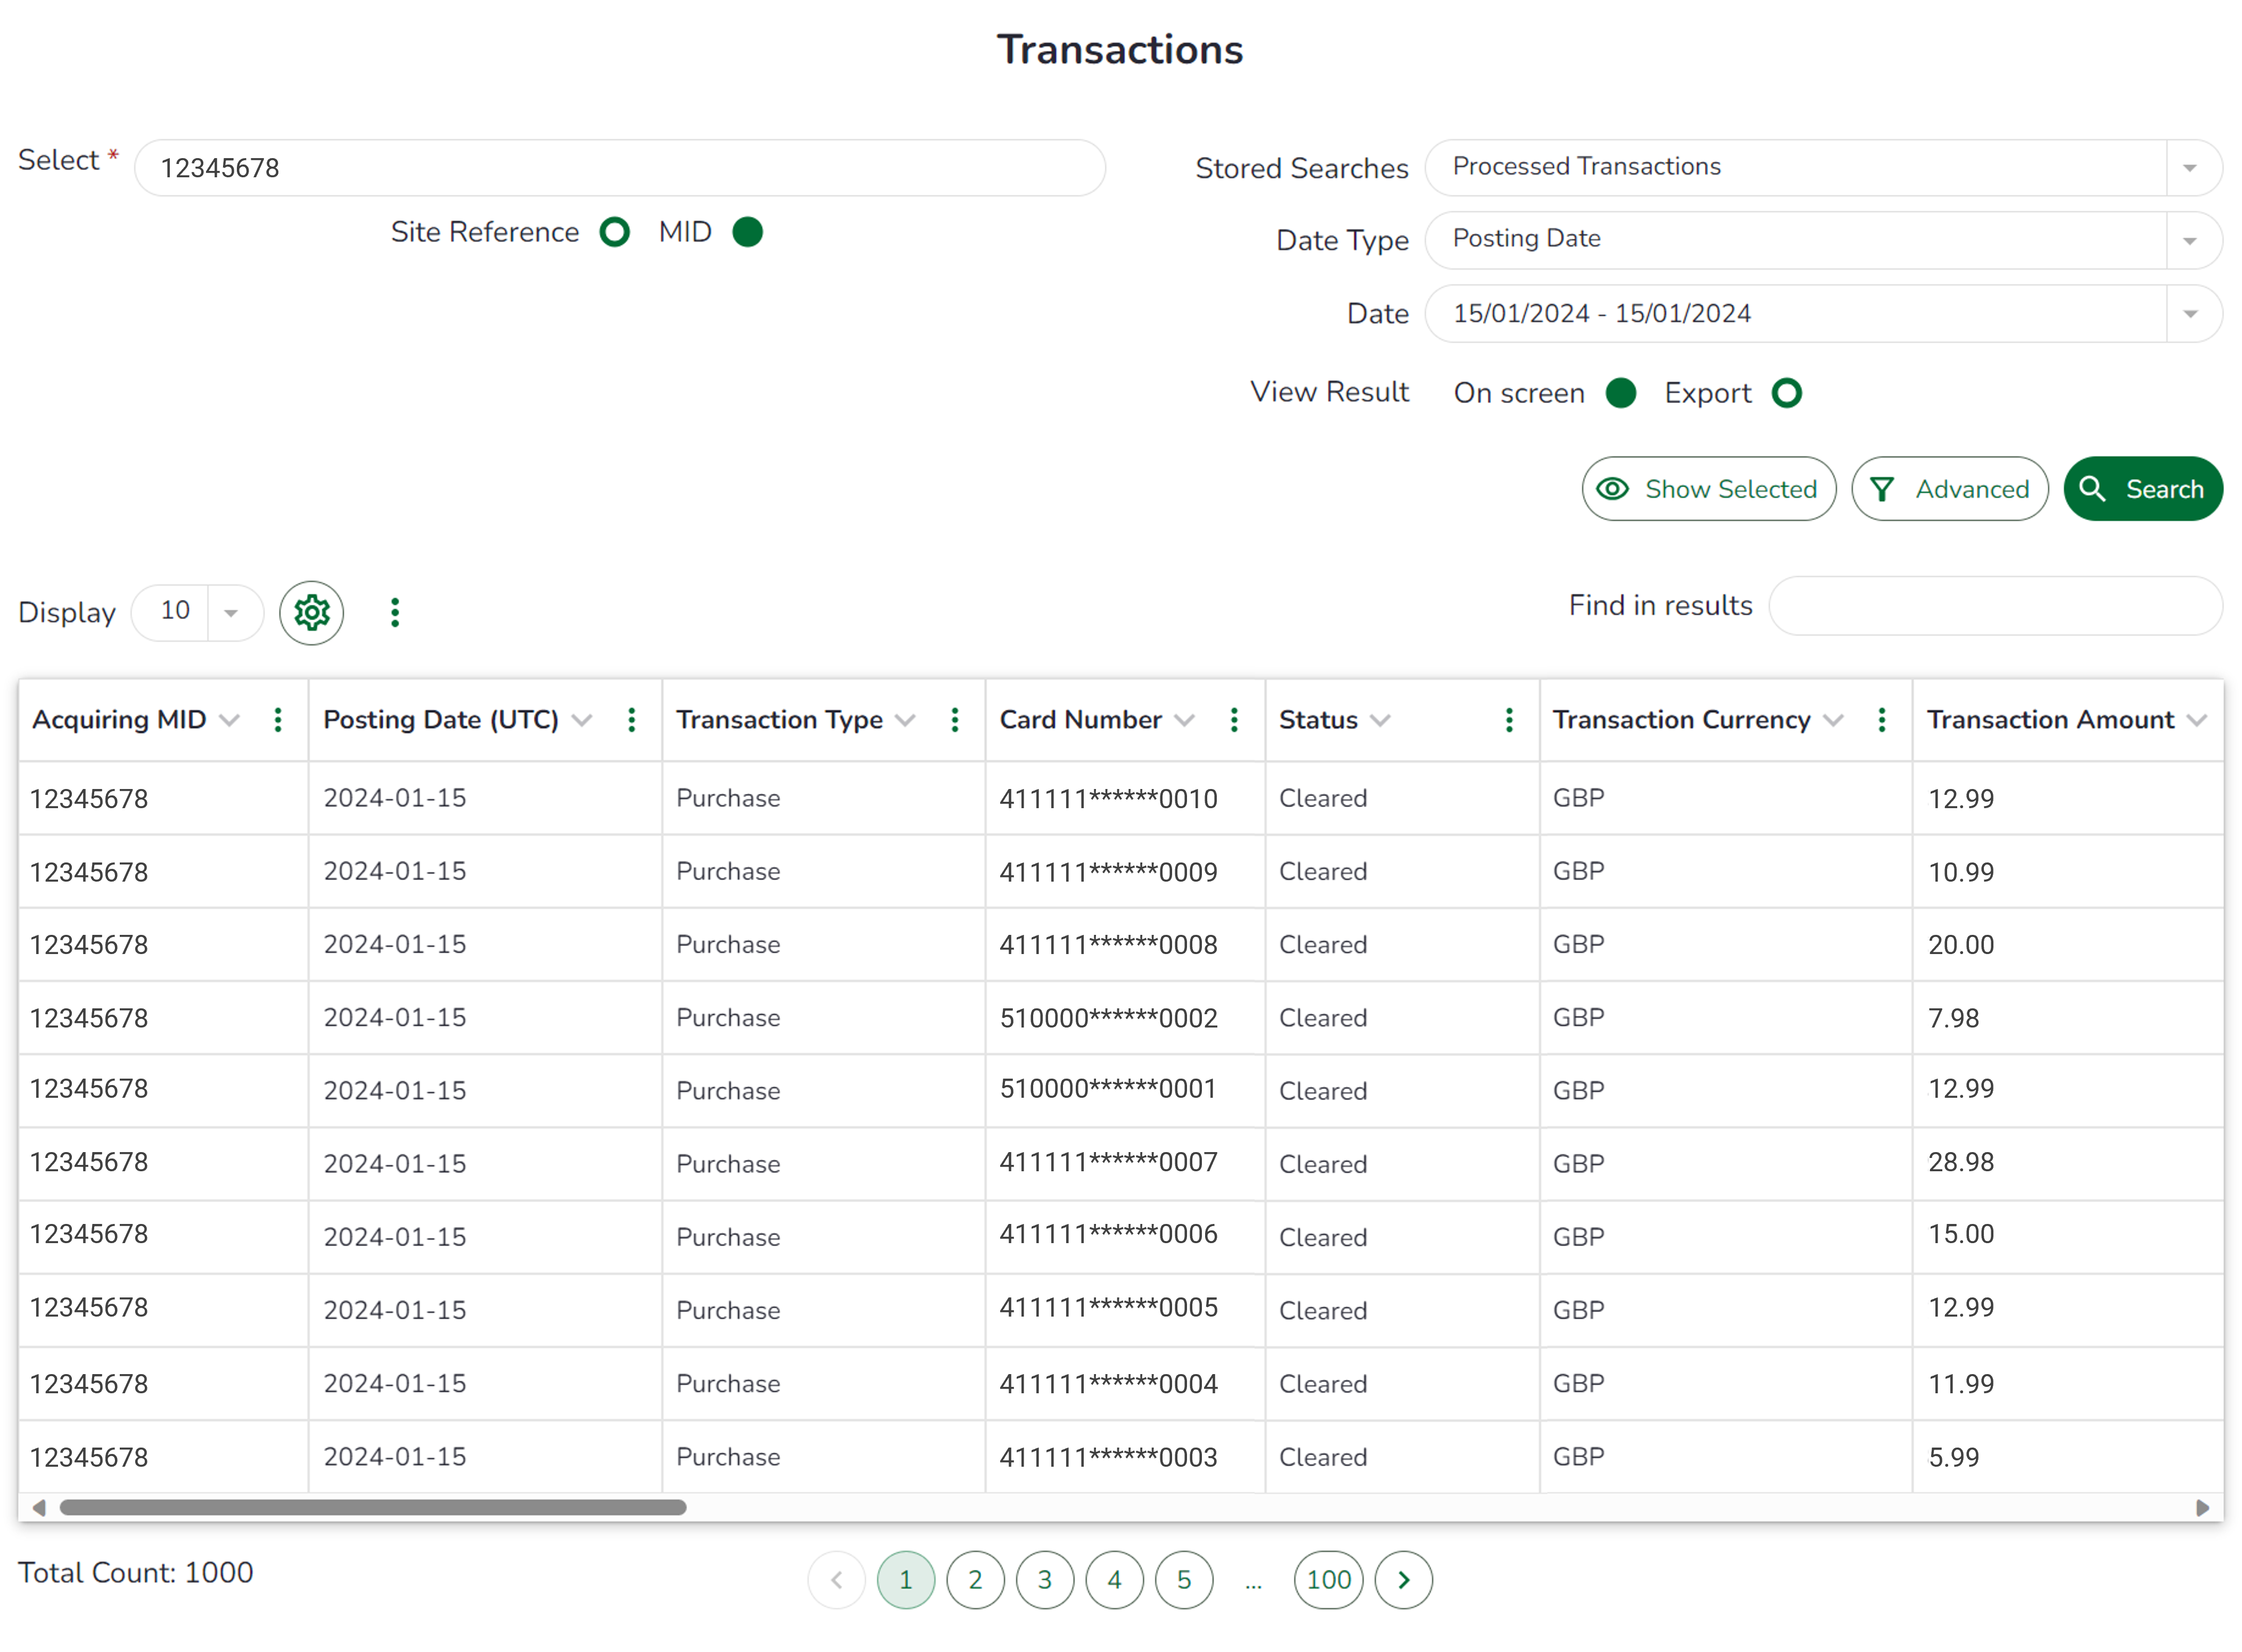Open the Posting Date column options menu

point(632,719)
